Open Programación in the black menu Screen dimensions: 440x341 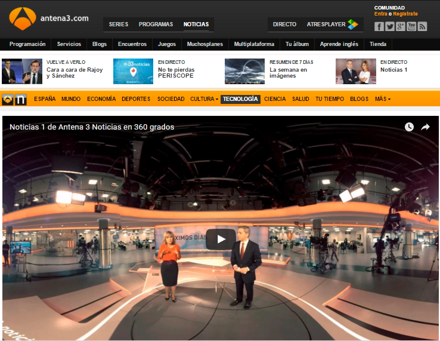coord(27,44)
